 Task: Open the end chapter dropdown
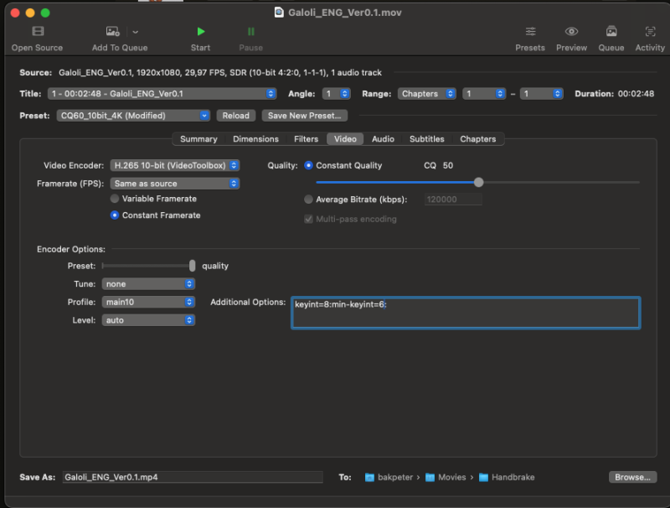pos(541,94)
